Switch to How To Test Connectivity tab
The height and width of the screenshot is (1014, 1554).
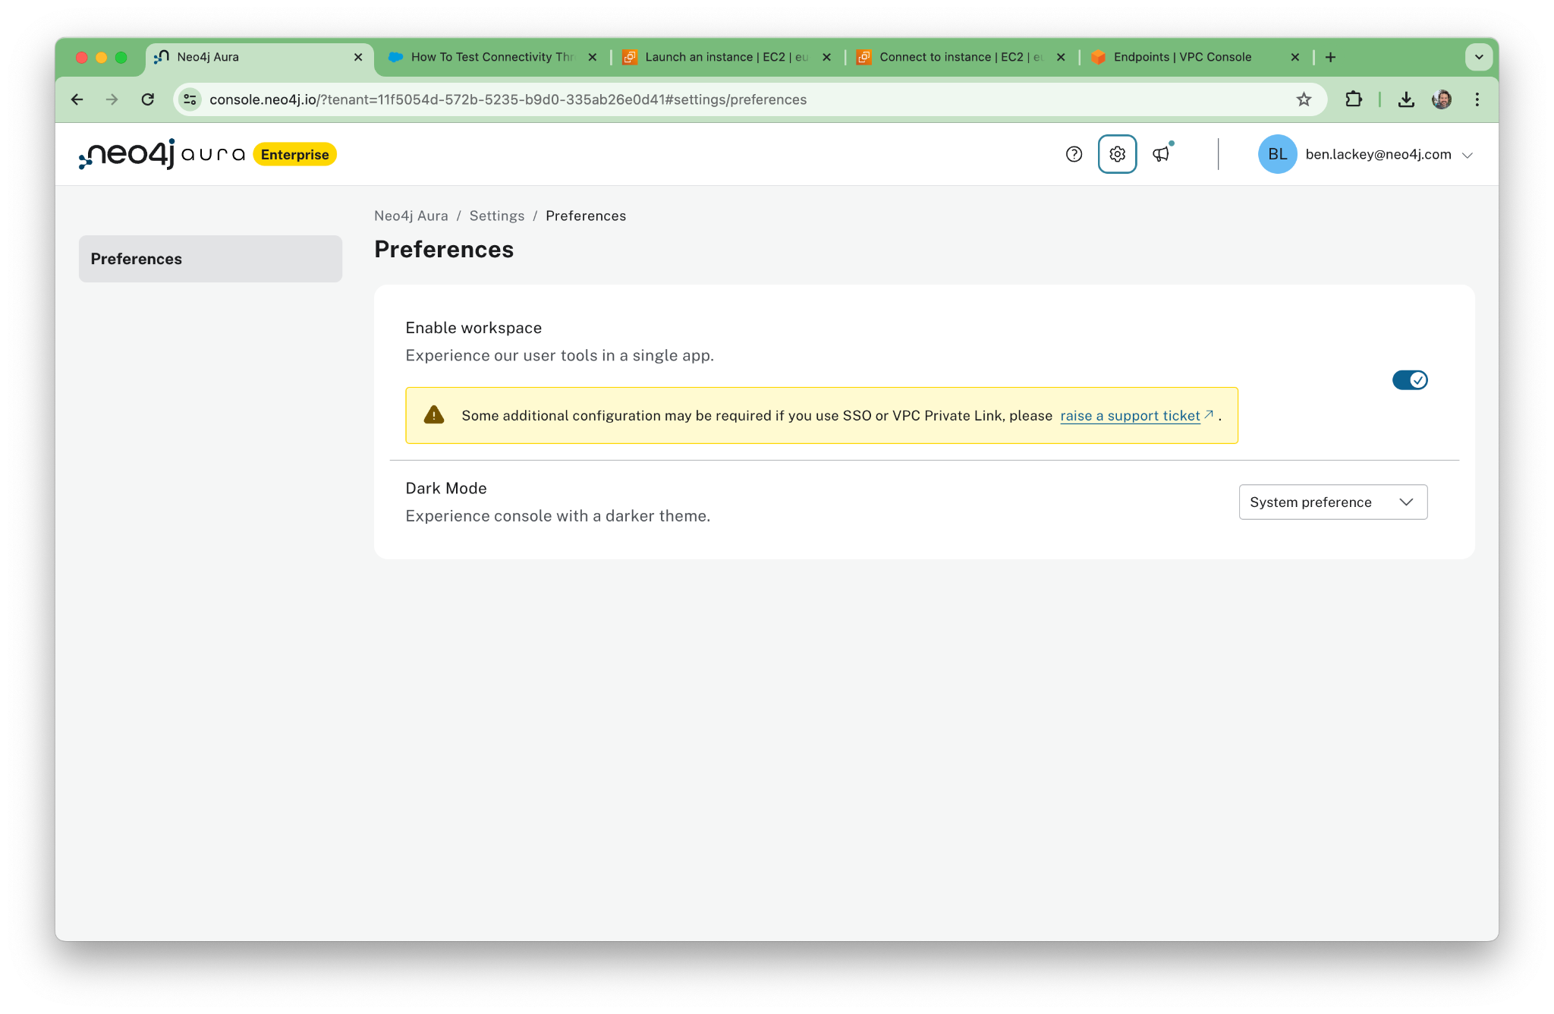coord(492,57)
